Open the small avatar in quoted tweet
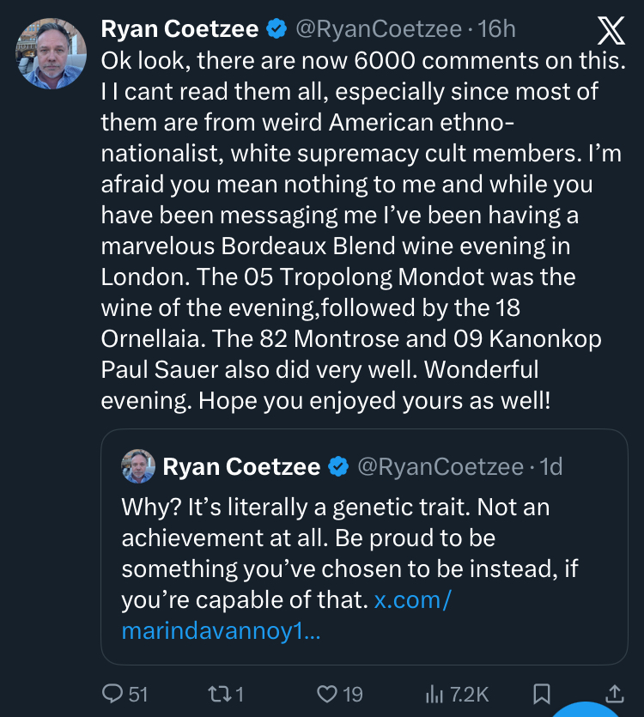Image resolution: width=644 pixels, height=717 pixels. tap(138, 466)
